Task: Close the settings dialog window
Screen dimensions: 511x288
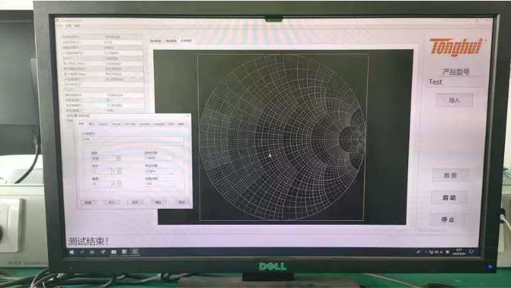Action: pos(187,116)
